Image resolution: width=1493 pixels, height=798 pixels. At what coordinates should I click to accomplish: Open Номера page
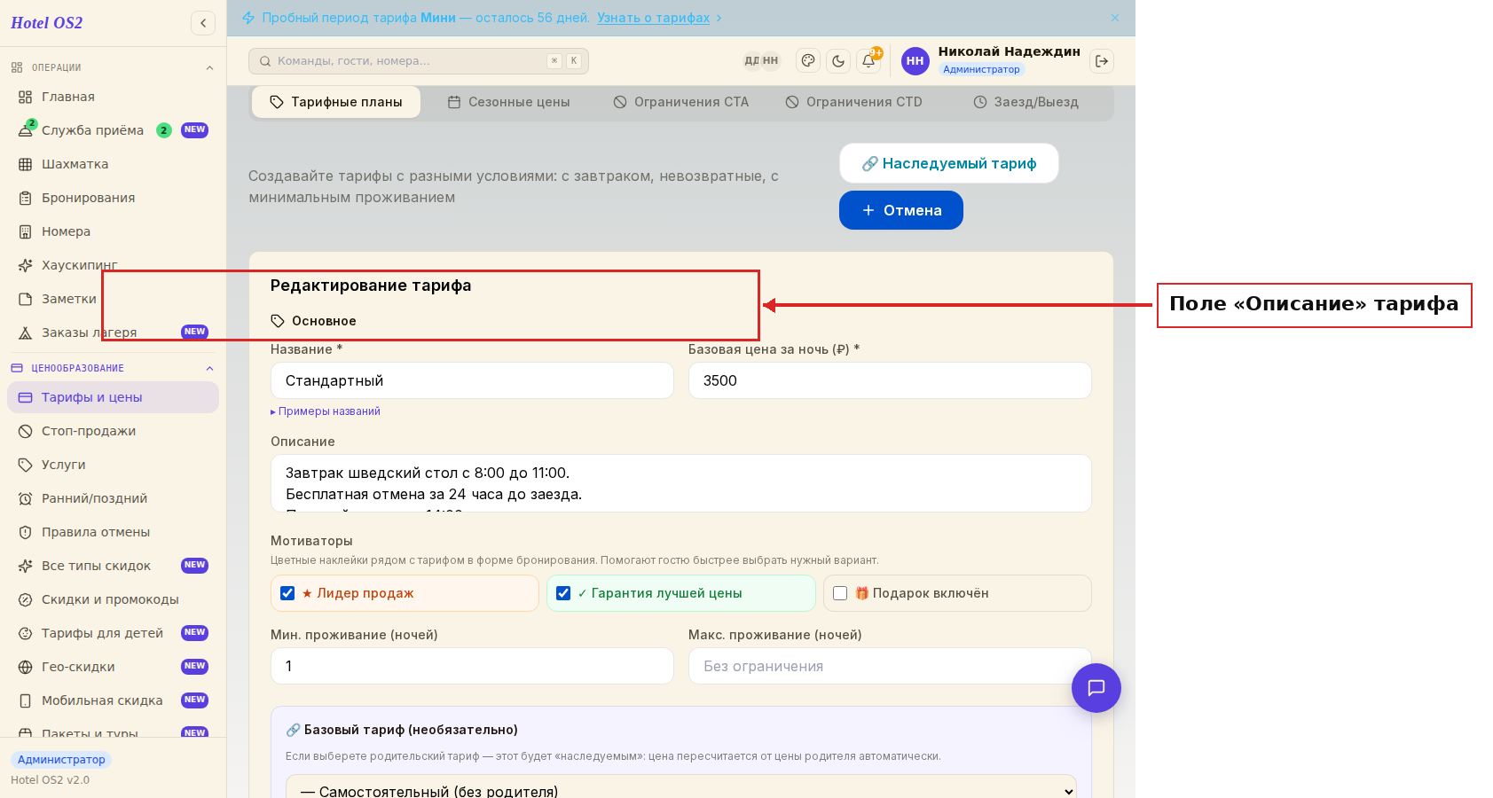[x=113, y=231]
